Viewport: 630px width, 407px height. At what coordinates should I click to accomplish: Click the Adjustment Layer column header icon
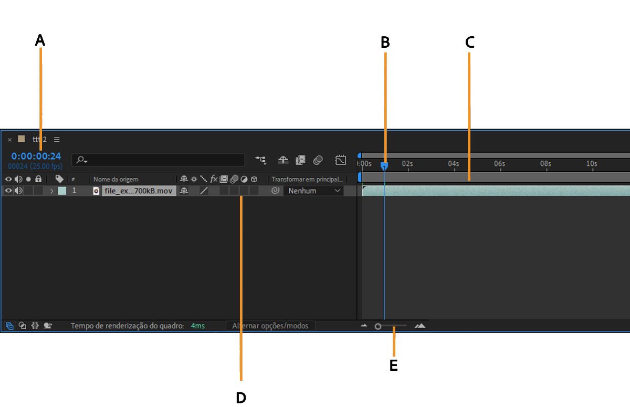tap(244, 179)
